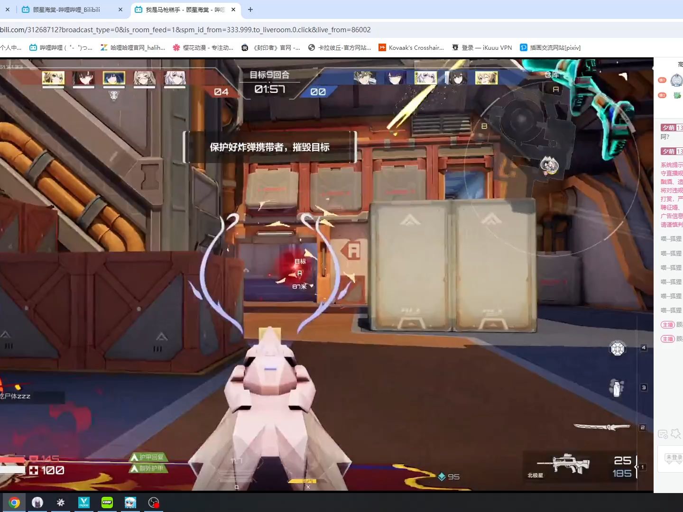Screen dimensions: 683x512
Task: Click the 护甲回复 buff indicator
Action: coord(148,457)
